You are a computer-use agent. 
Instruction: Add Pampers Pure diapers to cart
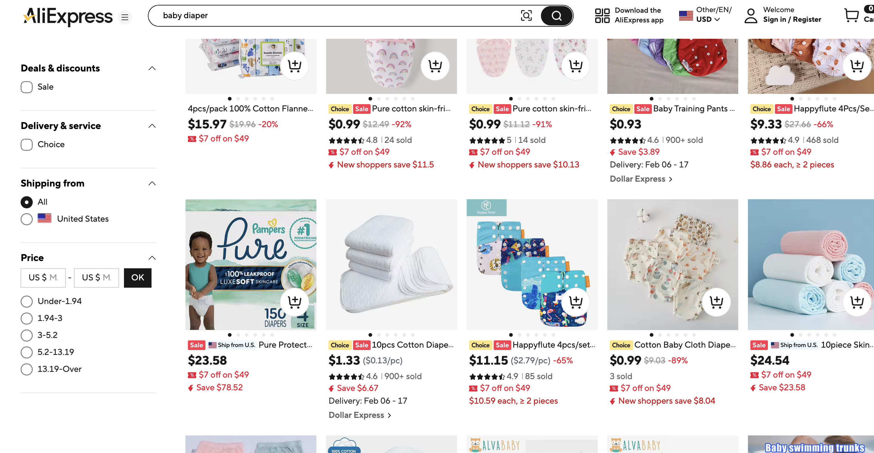[294, 301]
